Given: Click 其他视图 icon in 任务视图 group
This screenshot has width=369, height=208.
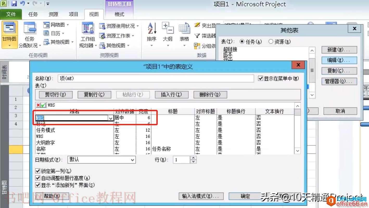Looking at the screenshot, I should click(46, 42).
